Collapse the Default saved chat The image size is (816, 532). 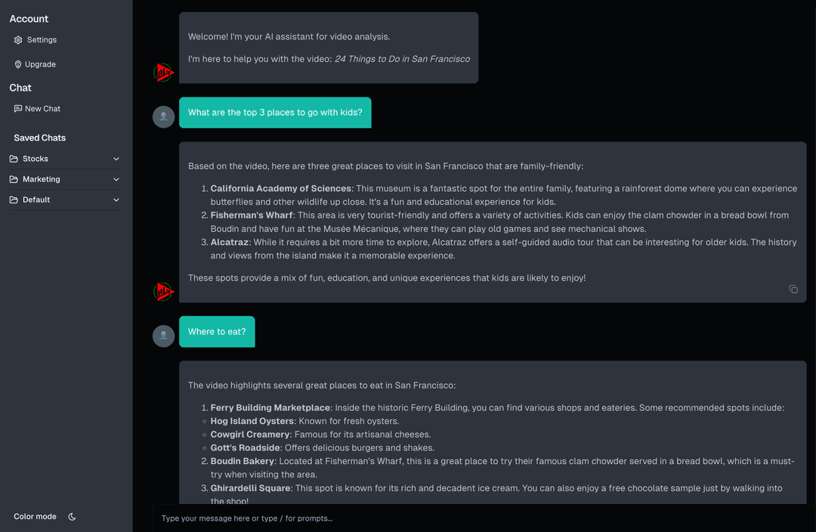tap(116, 199)
